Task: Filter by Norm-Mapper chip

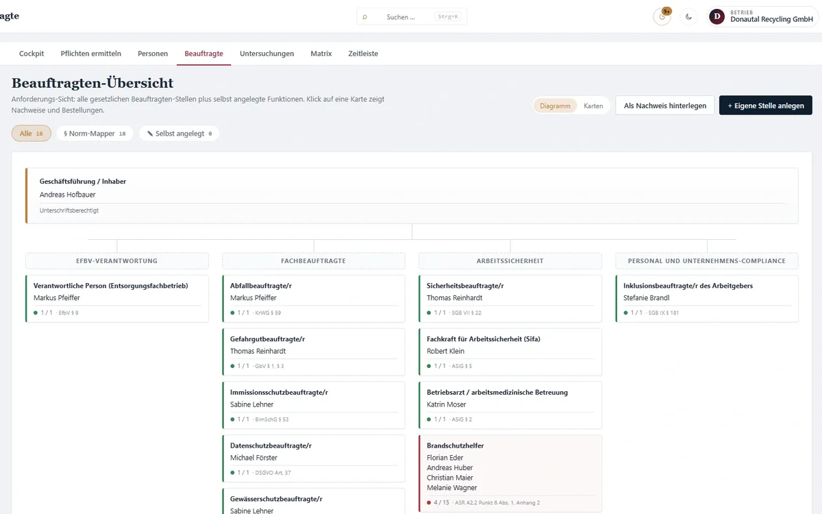Action: pos(95,134)
